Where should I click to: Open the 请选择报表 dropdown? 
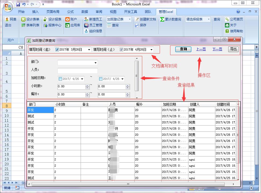[209, 19]
